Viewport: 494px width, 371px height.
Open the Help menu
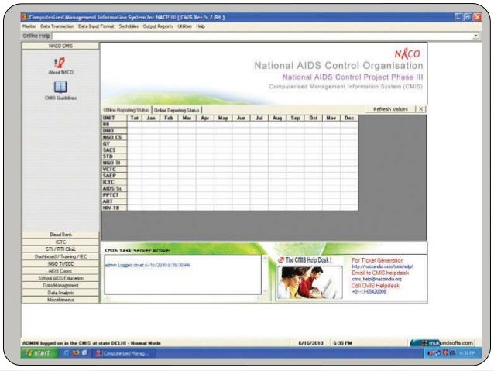pos(201,26)
